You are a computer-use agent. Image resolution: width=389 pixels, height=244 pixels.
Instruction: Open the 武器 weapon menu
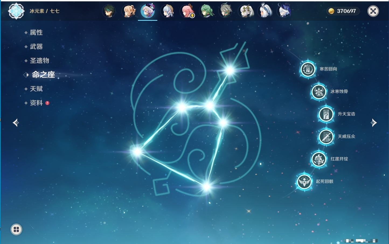(36, 46)
